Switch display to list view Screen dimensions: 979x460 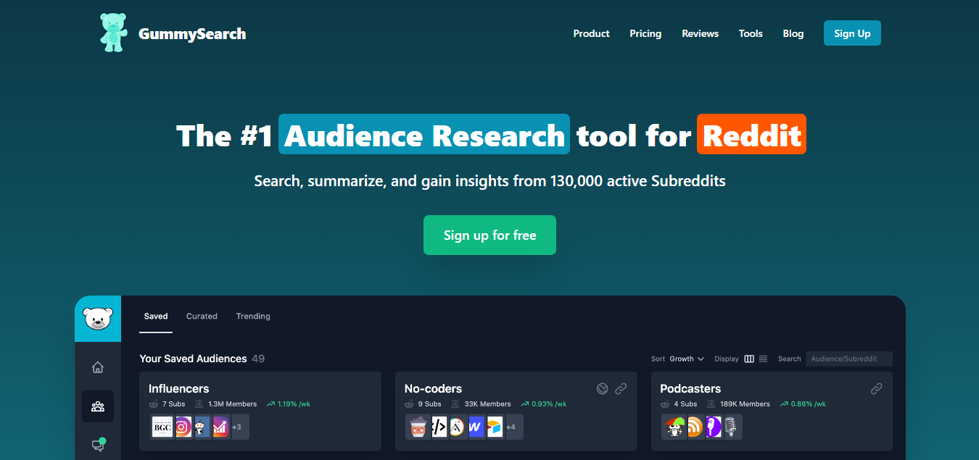[x=763, y=359]
